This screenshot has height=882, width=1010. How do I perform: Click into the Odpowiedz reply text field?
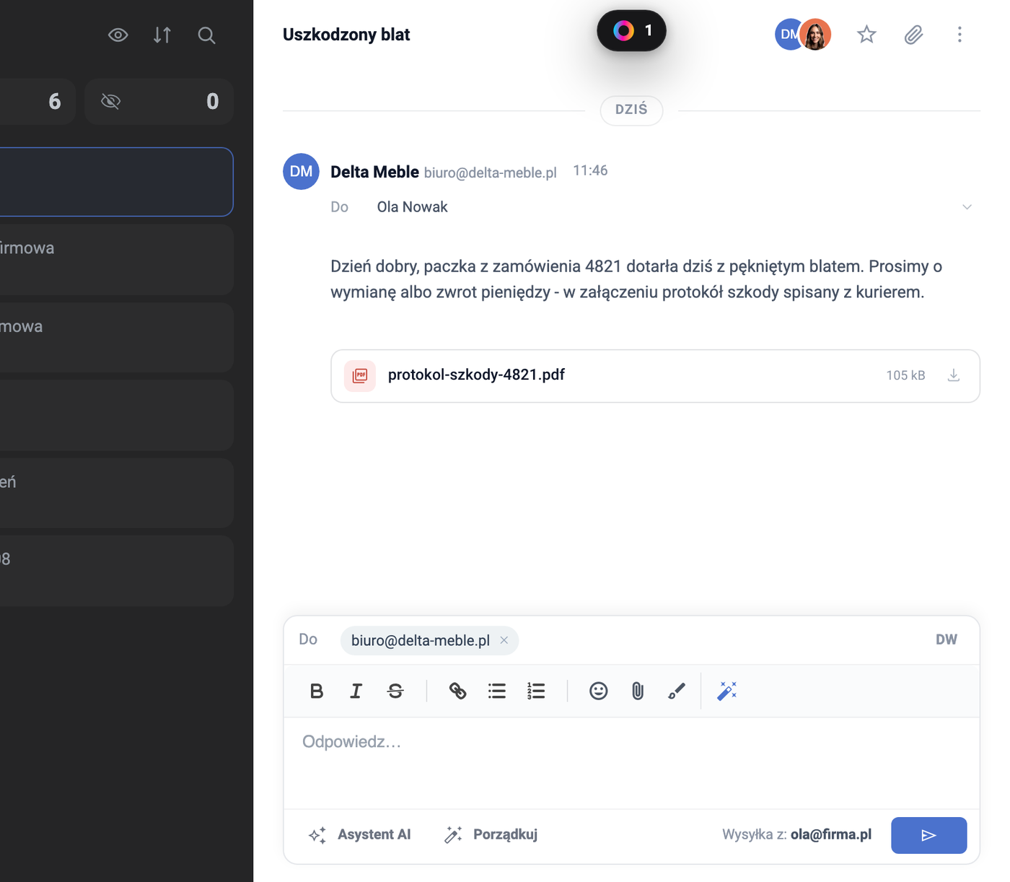coord(631,763)
